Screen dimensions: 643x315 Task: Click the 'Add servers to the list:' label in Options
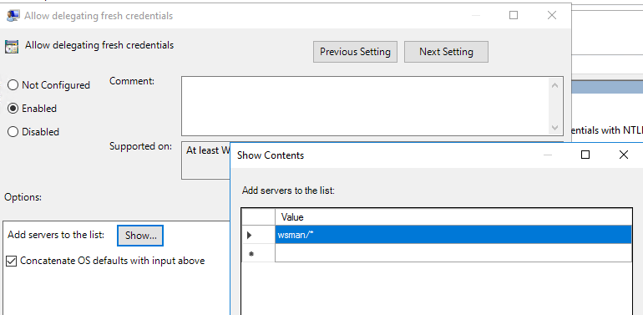[x=56, y=235]
